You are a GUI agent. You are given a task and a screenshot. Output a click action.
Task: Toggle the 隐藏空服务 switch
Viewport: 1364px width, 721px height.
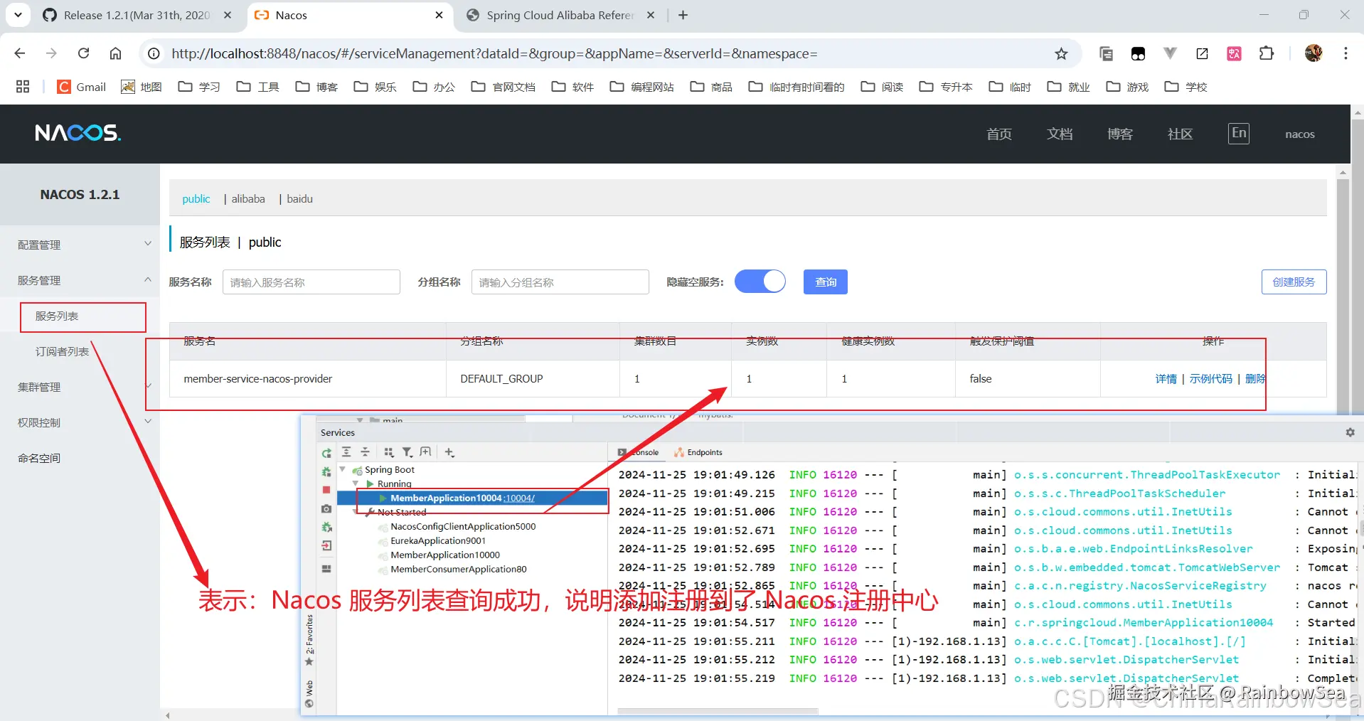760,282
